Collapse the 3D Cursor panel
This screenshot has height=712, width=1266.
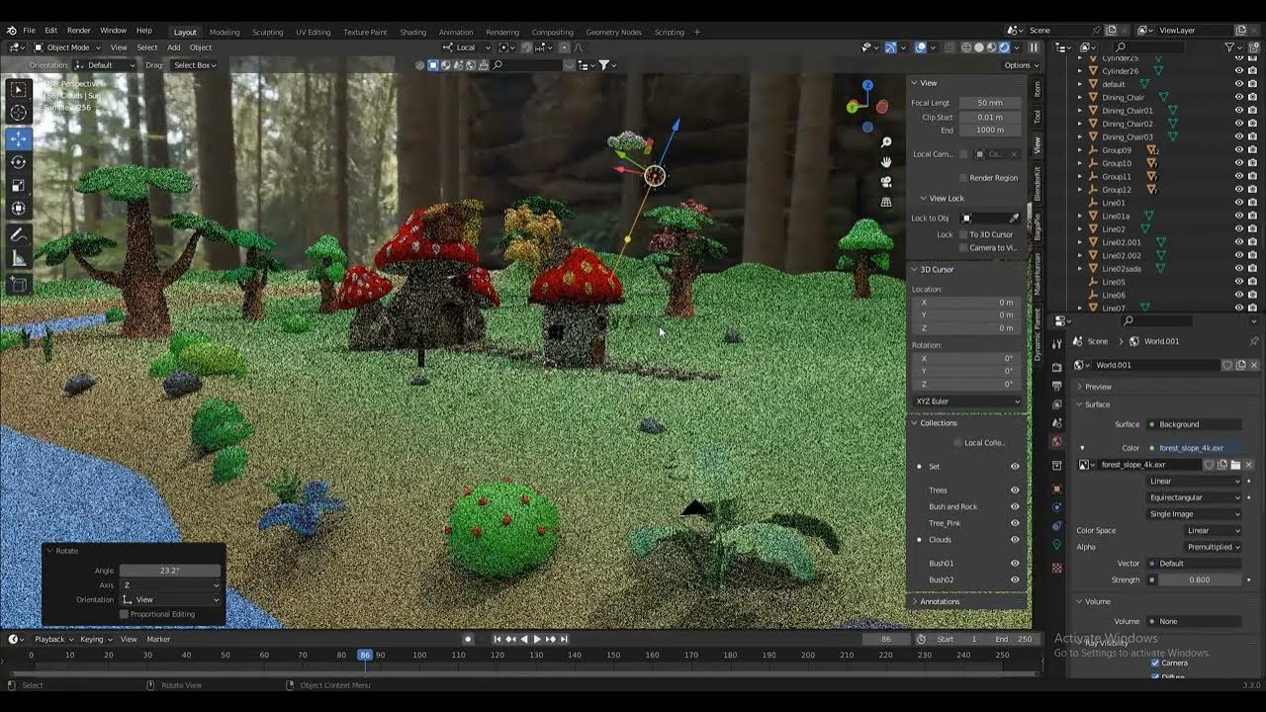915,269
